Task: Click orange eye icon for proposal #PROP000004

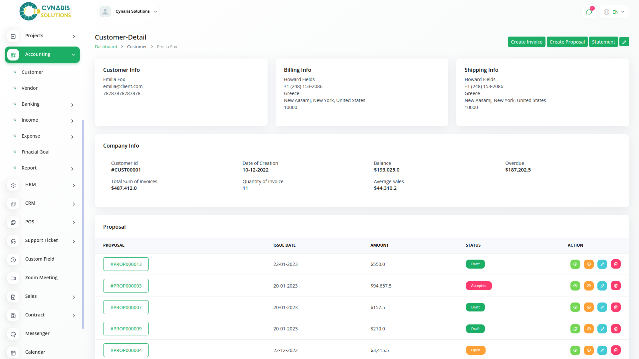Action: (589, 350)
